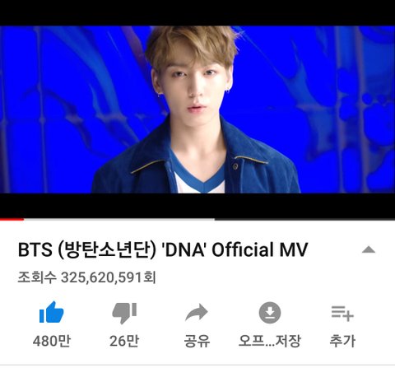Seek to the dark unbuffered progress bar section
Viewport: 395px width, 368px height.
(x=304, y=219)
